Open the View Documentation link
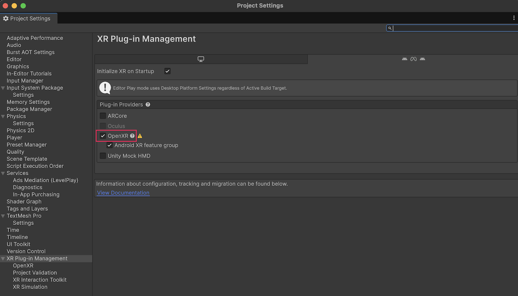Image resolution: width=518 pixels, height=296 pixels. click(x=123, y=193)
